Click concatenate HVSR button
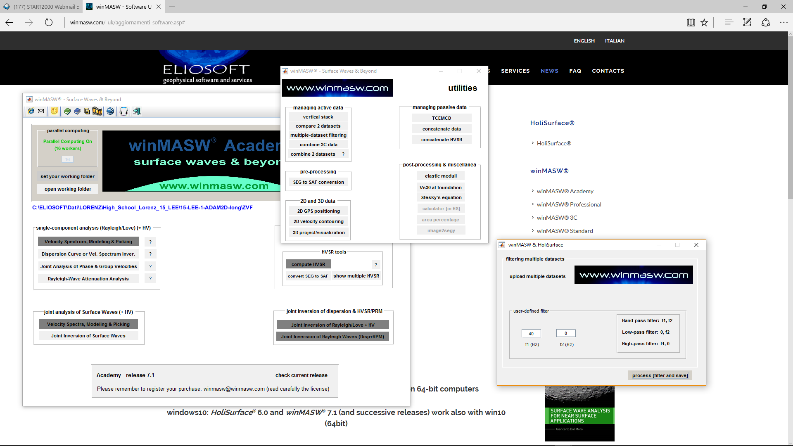The image size is (793, 446). [442, 140]
